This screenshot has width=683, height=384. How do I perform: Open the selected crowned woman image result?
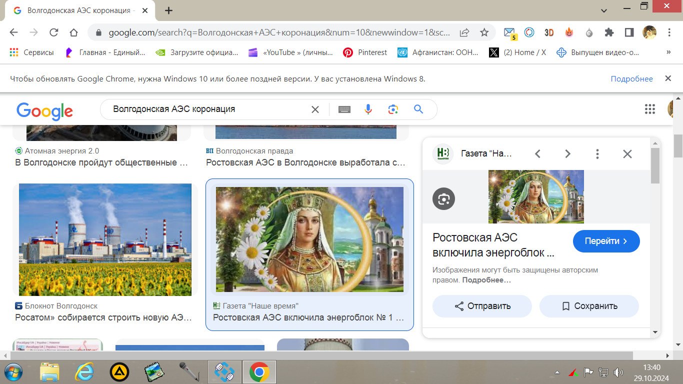point(309,239)
